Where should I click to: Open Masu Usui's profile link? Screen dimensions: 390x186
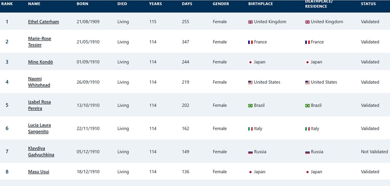click(x=39, y=172)
